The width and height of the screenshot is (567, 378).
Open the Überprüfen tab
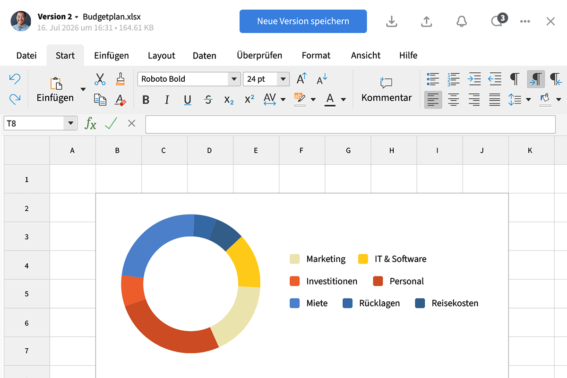[x=259, y=55]
